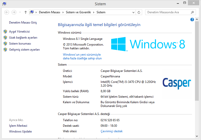The height and width of the screenshot is (140, 201).
Task: Click the magnifier icon in search box
Action: (x=192, y=12)
